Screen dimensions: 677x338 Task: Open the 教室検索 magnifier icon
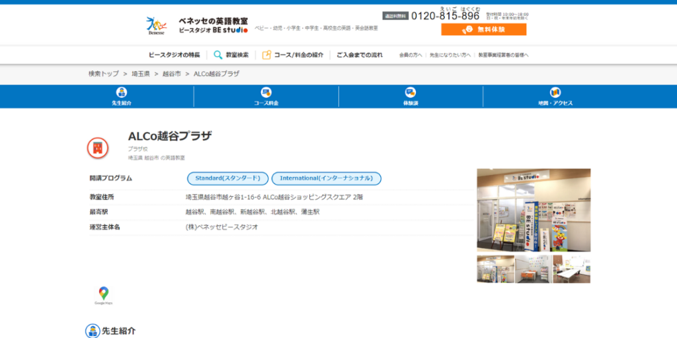tap(218, 55)
